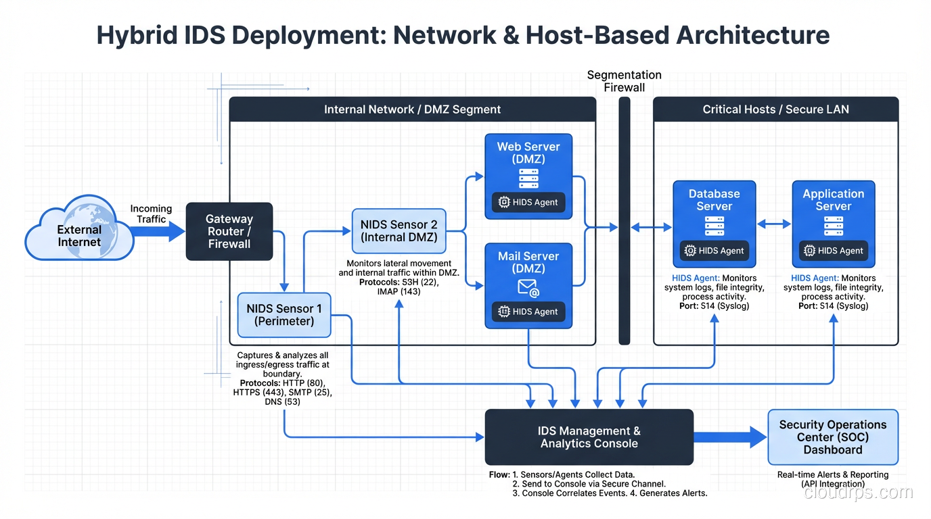
Task: Click the Gateway Router / Firewall block
Action: (229, 231)
